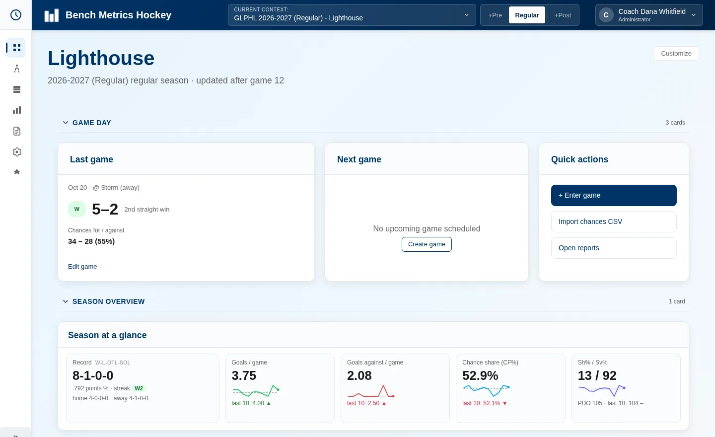The width and height of the screenshot is (715, 437).
Task: Click the W win badge in Last game
Action: [x=77, y=209]
